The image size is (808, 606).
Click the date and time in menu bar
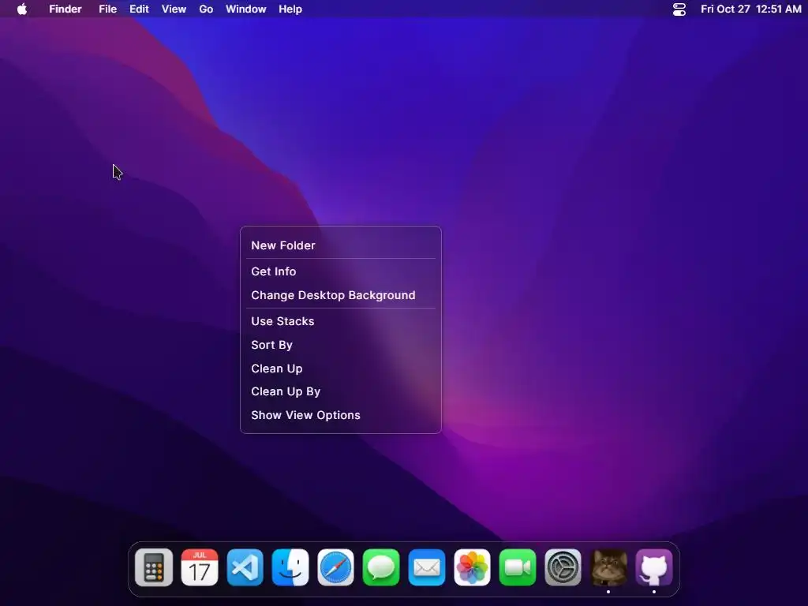(x=751, y=9)
